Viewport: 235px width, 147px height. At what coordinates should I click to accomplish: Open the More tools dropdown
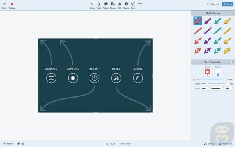(x=140, y=4)
